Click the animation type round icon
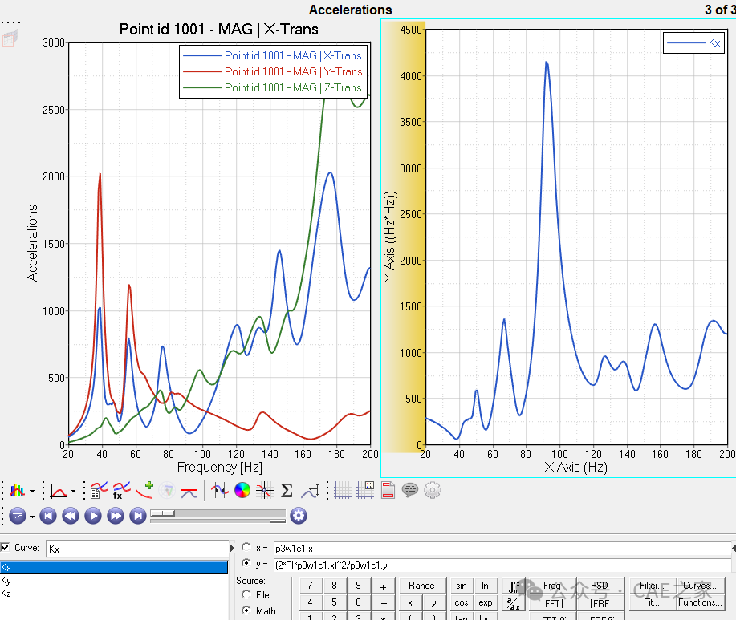736x620 pixels. (x=18, y=516)
